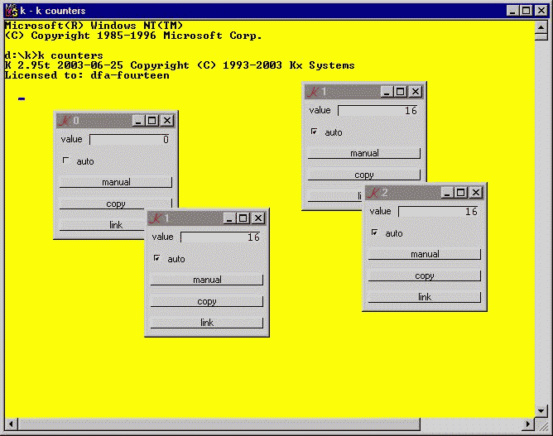Maximize counter window 2
Viewport: 553px width, 436px height.
click(x=460, y=193)
